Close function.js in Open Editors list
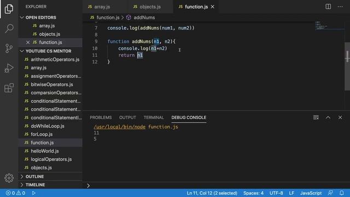This screenshot has width=350, height=197. point(28,42)
